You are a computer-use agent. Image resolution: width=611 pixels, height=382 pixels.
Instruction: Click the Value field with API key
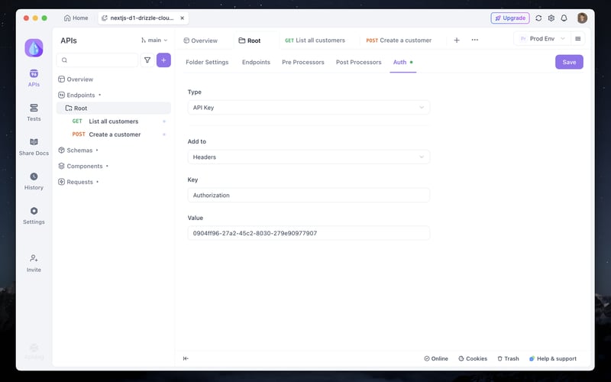click(309, 233)
